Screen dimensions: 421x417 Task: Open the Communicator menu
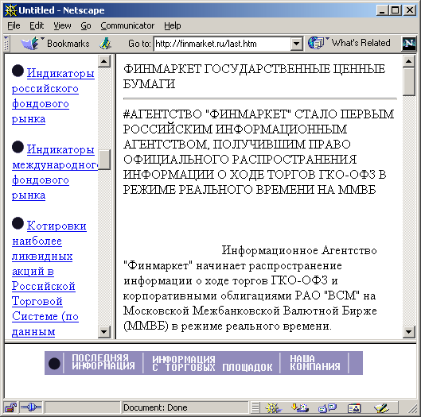tap(127, 25)
